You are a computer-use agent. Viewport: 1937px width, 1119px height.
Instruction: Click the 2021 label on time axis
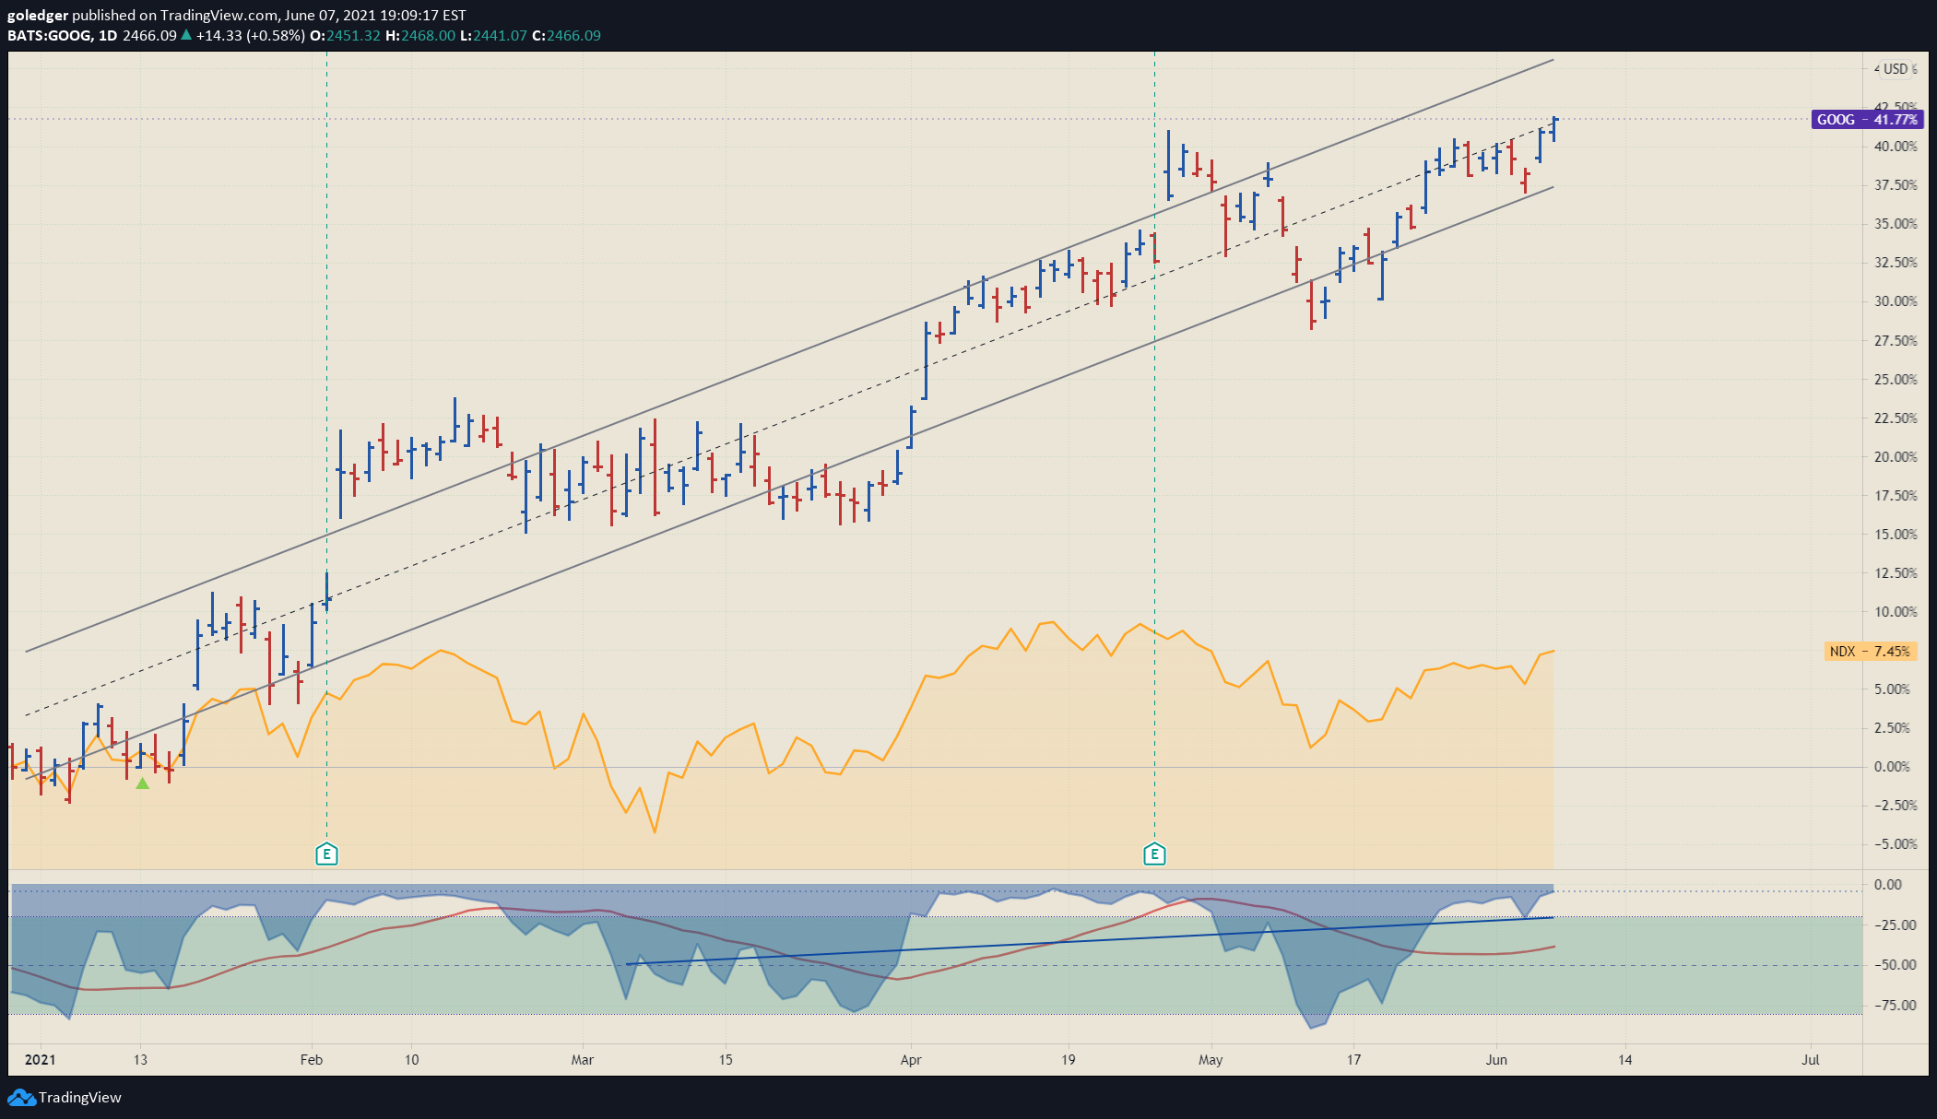(x=40, y=1060)
